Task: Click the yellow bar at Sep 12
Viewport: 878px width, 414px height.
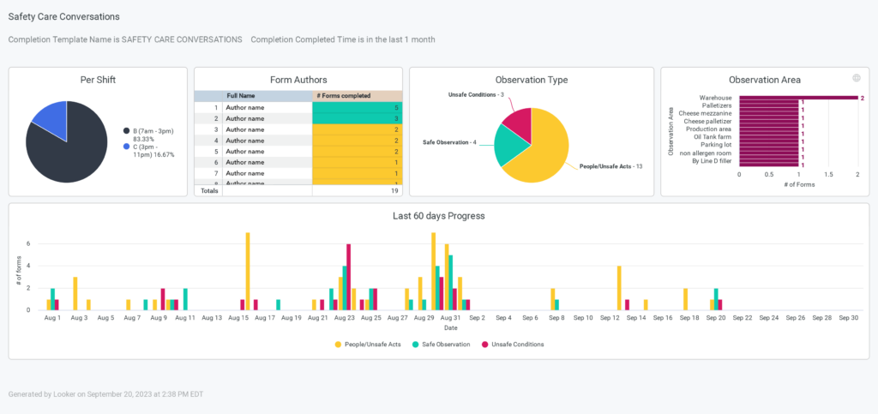Action: (619, 288)
